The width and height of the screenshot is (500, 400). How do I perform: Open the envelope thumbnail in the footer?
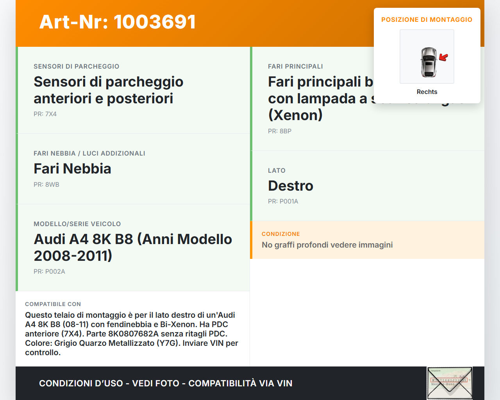click(x=449, y=383)
